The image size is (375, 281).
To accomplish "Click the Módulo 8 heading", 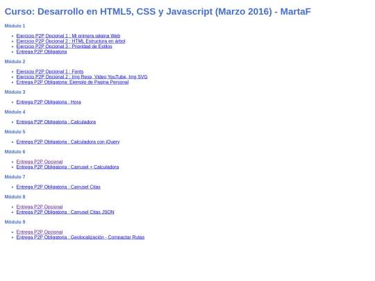I will click(15, 196).
